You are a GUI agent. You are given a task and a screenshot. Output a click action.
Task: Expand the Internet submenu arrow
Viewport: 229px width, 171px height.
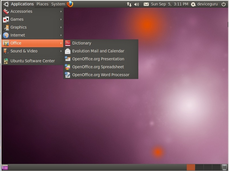point(61,35)
